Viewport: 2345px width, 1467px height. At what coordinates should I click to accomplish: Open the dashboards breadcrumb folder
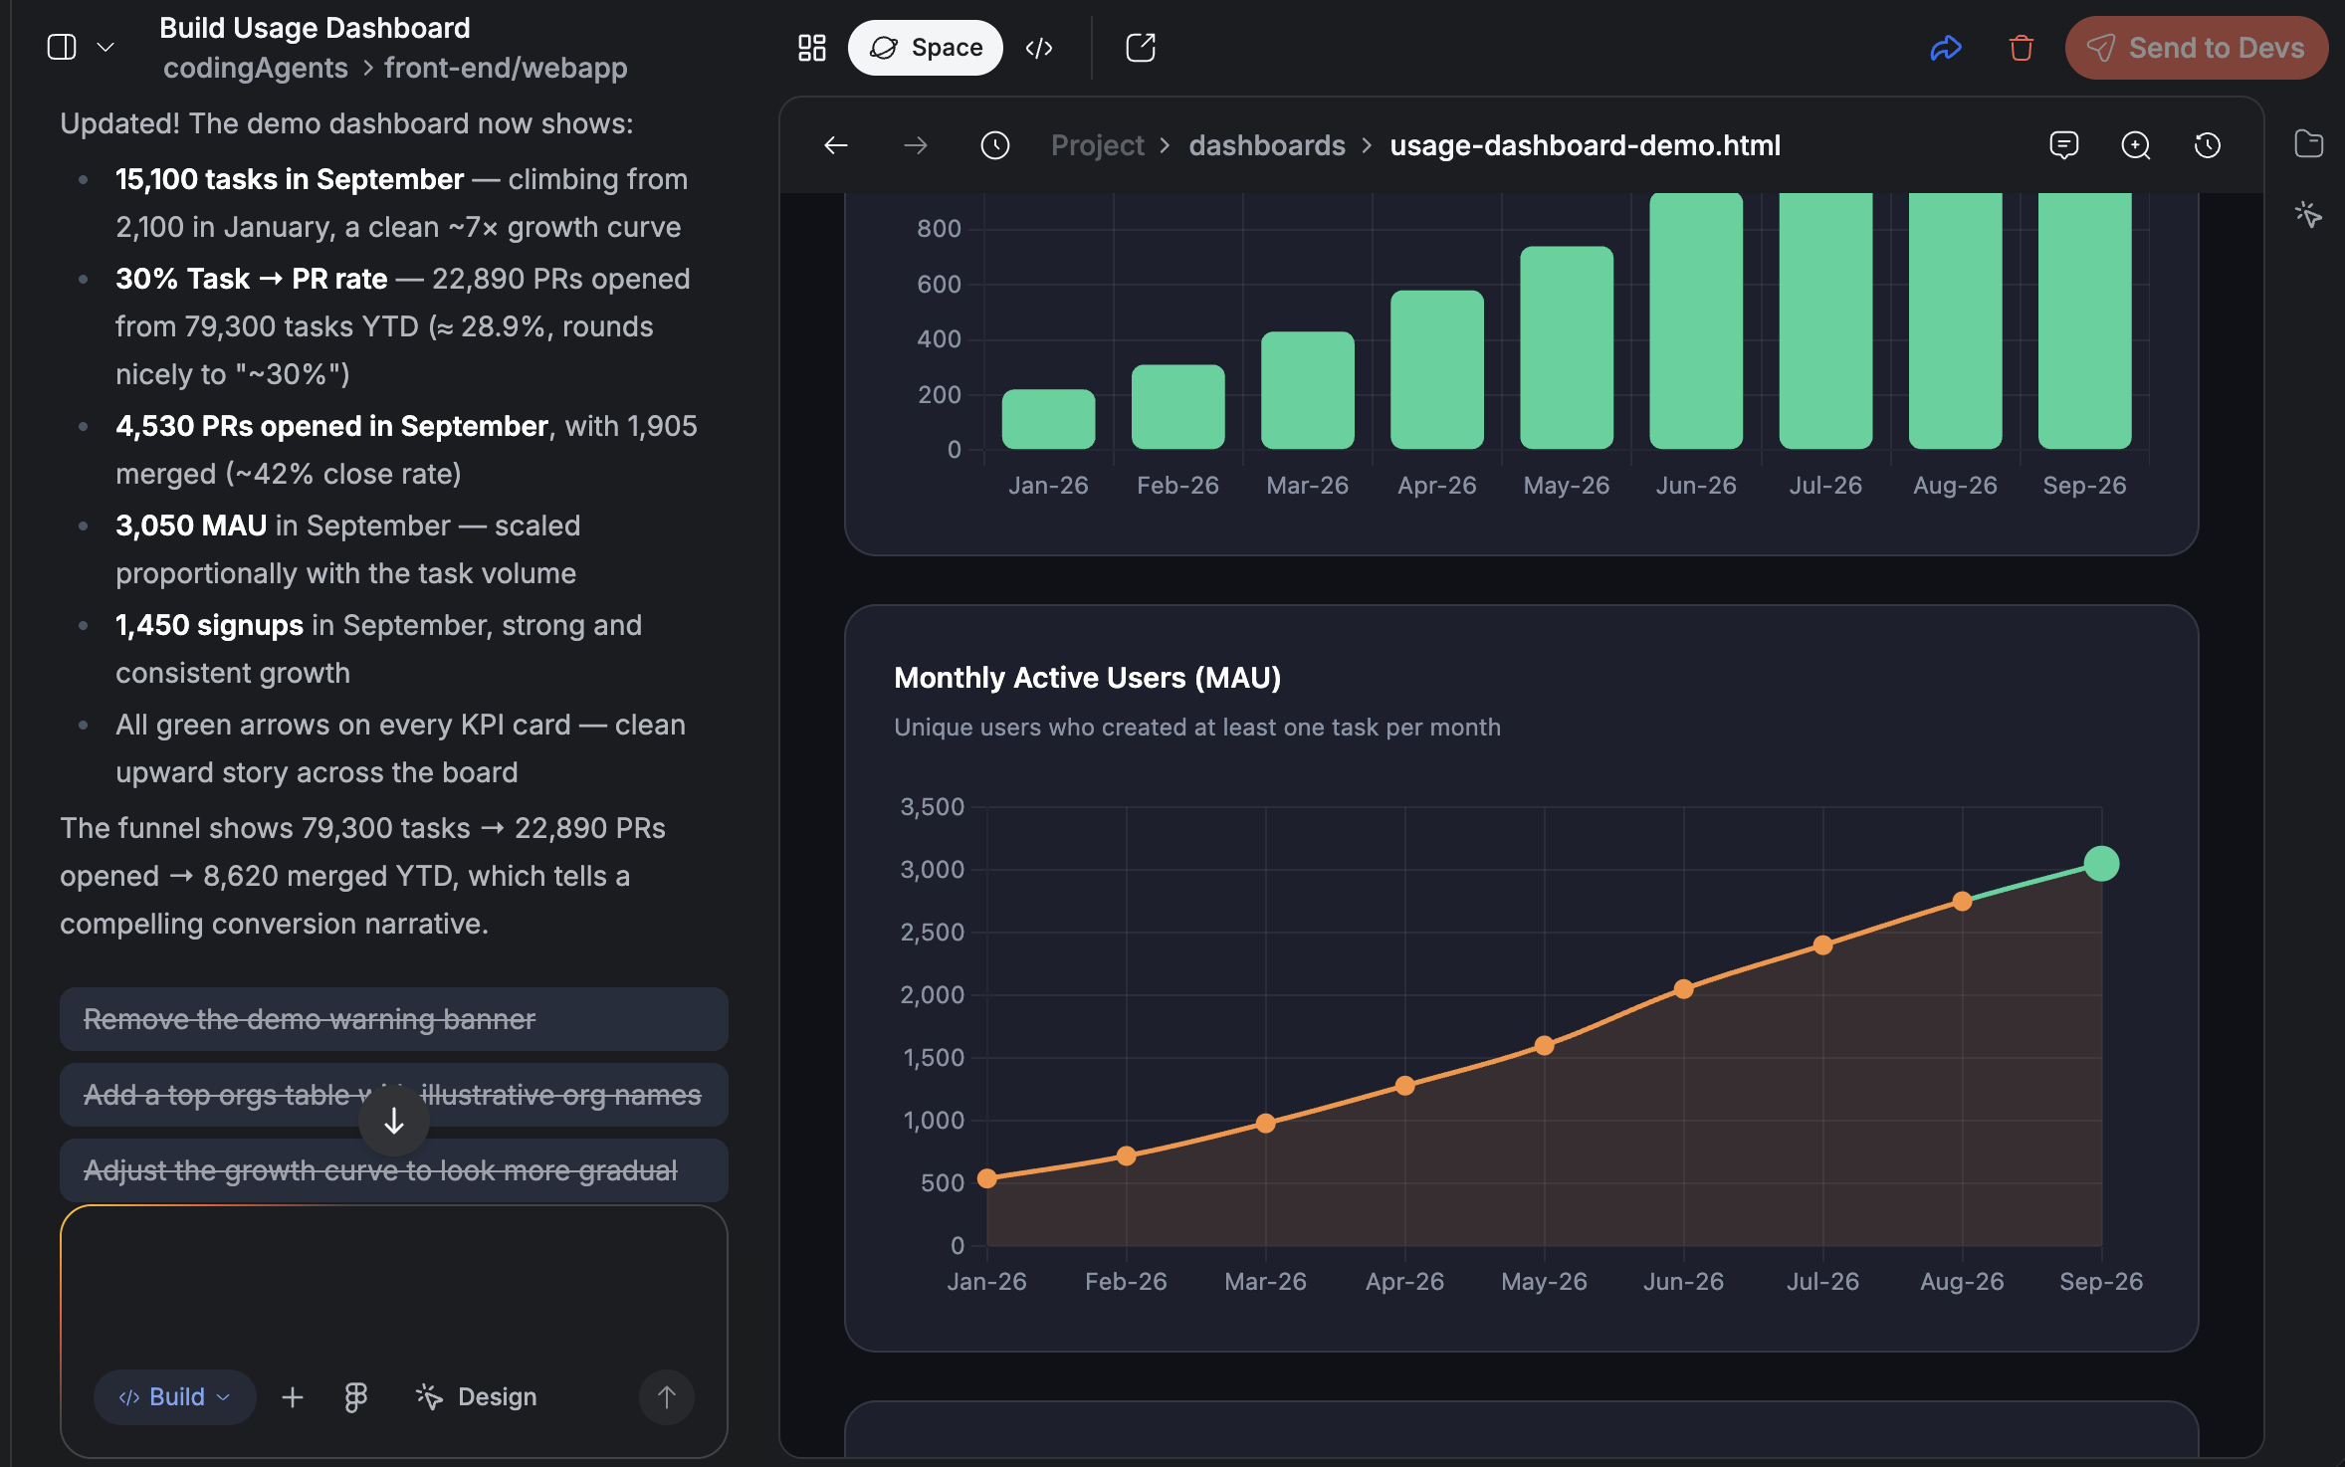pyautogui.click(x=1267, y=145)
